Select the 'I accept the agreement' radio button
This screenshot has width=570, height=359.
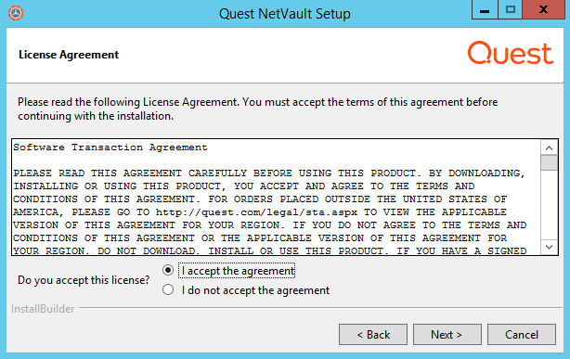(x=168, y=270)
